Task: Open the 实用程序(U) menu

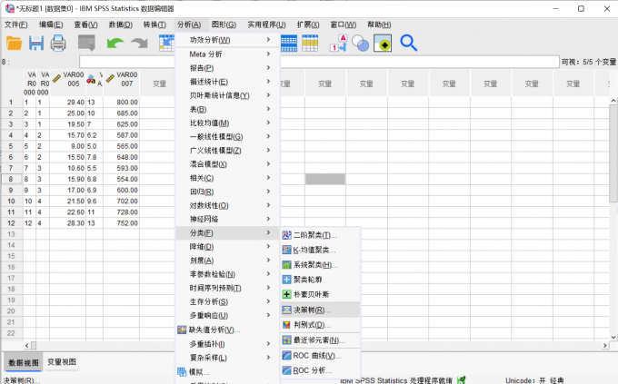Action: click(x=267, y=25)
